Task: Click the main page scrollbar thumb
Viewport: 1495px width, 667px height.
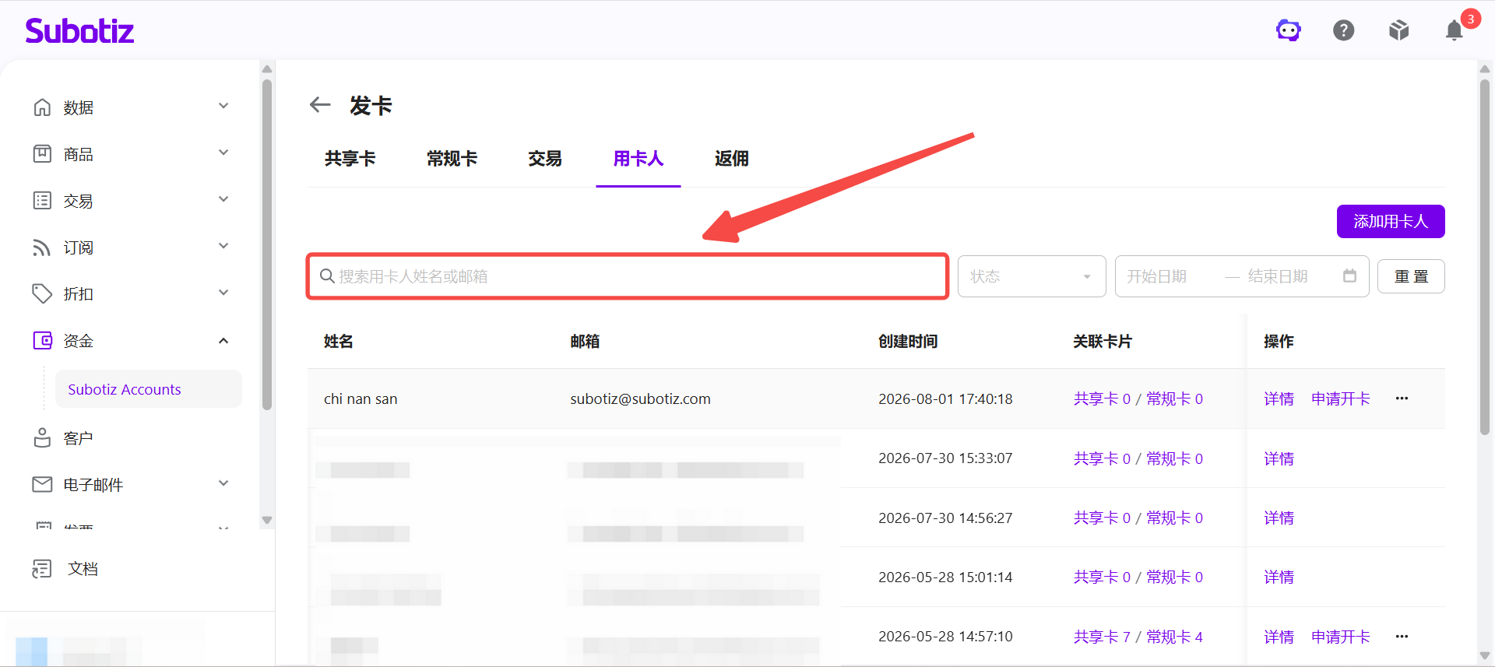Action: (x=1485, y=256)
